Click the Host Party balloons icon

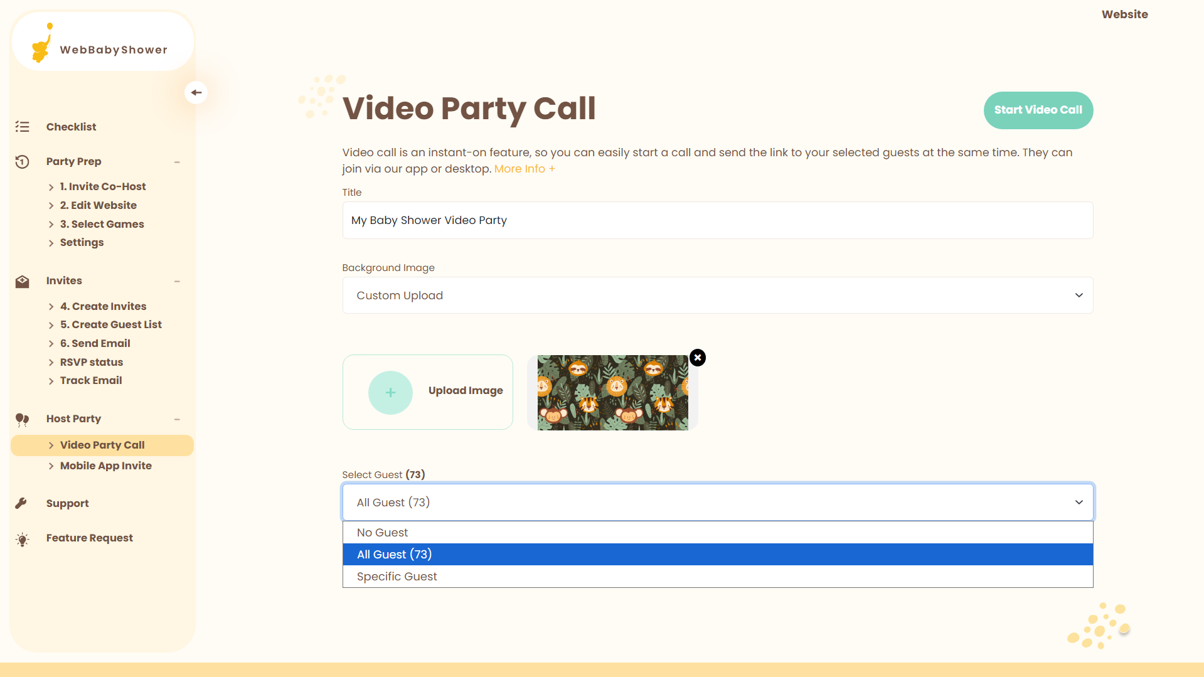pyautogui.click(x=23, y=419)
